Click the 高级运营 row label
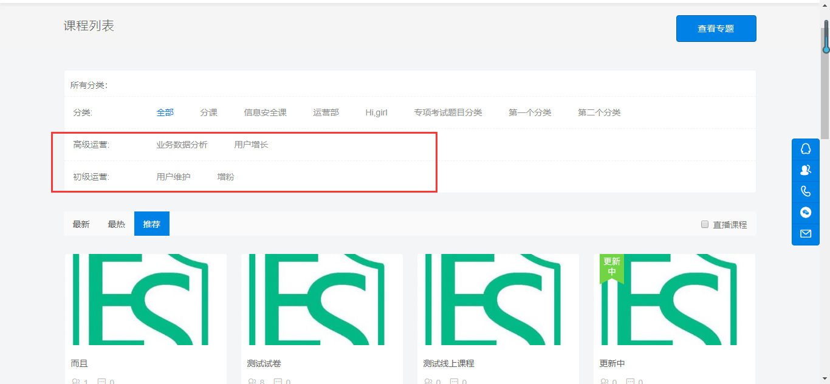This screenshot has width=830, height=384. pyautogui.click(x=91, y=145)
